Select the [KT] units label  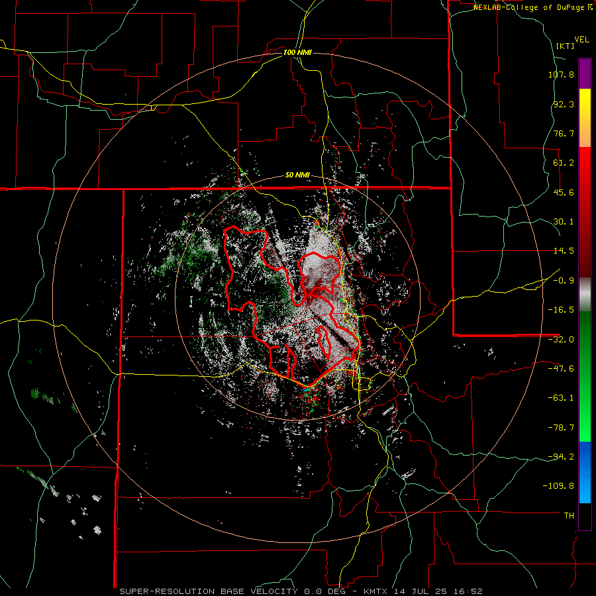point(566,46)
